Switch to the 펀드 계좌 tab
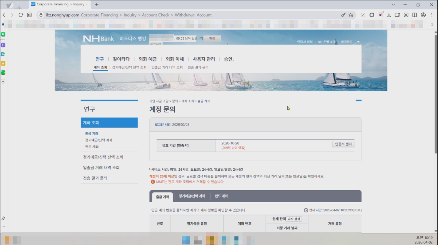This screenshot has width=438, height=245. click(x=220, y=196)
